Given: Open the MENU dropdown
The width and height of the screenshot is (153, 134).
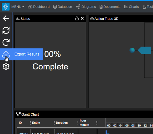Looking at the screenshot, I should pyautogui.click(x=18, y=7).
